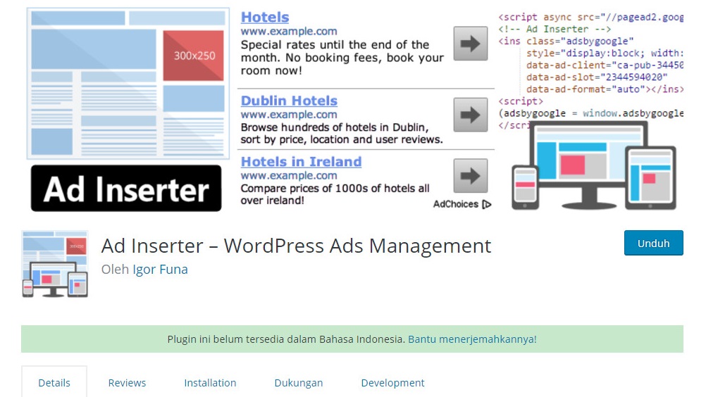Click the red 300x250 ad placeholder

(193, 56)
